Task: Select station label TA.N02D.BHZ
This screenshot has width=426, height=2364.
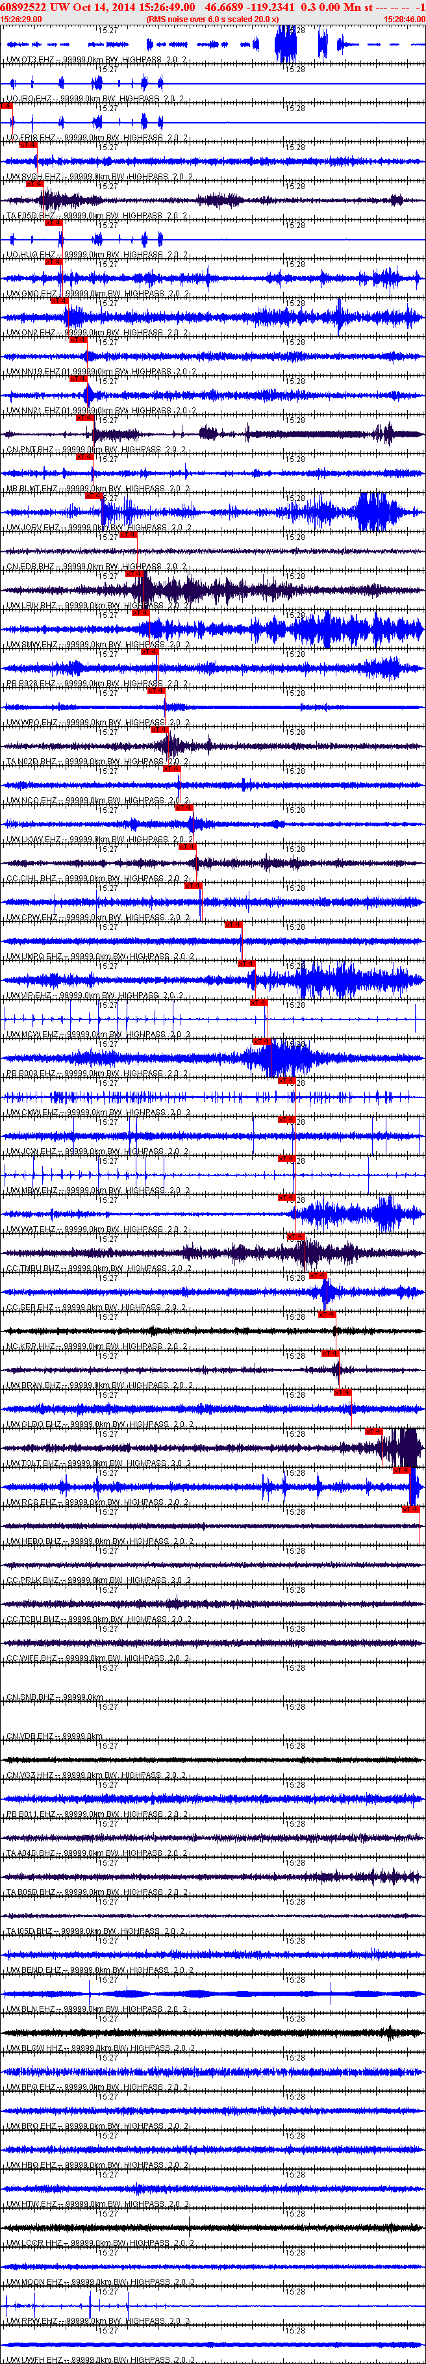Action: 34,762
